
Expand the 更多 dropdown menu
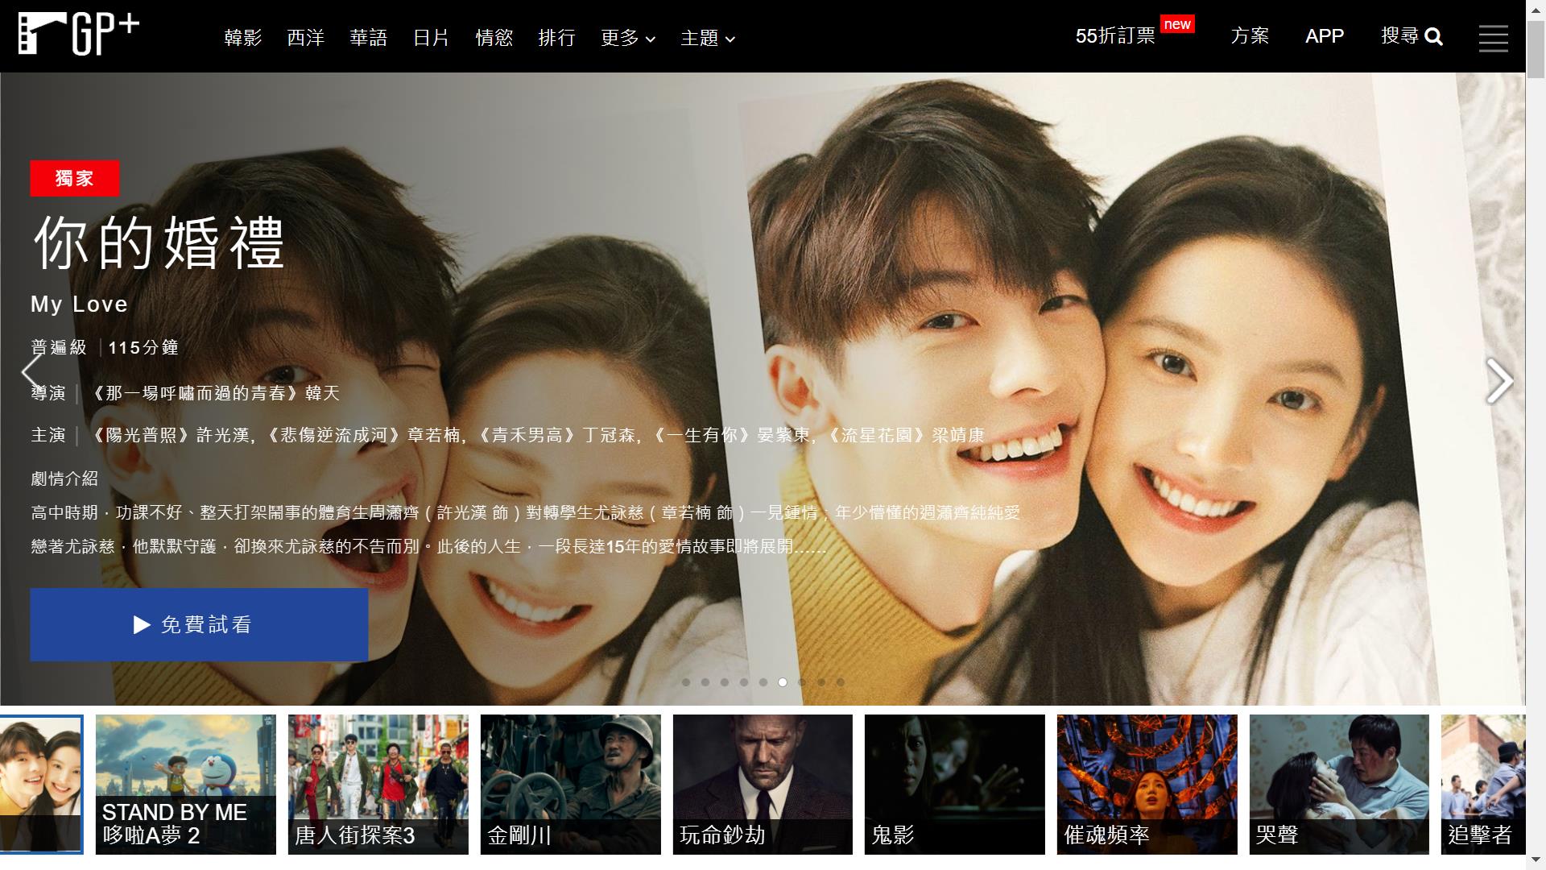(627, 38)
